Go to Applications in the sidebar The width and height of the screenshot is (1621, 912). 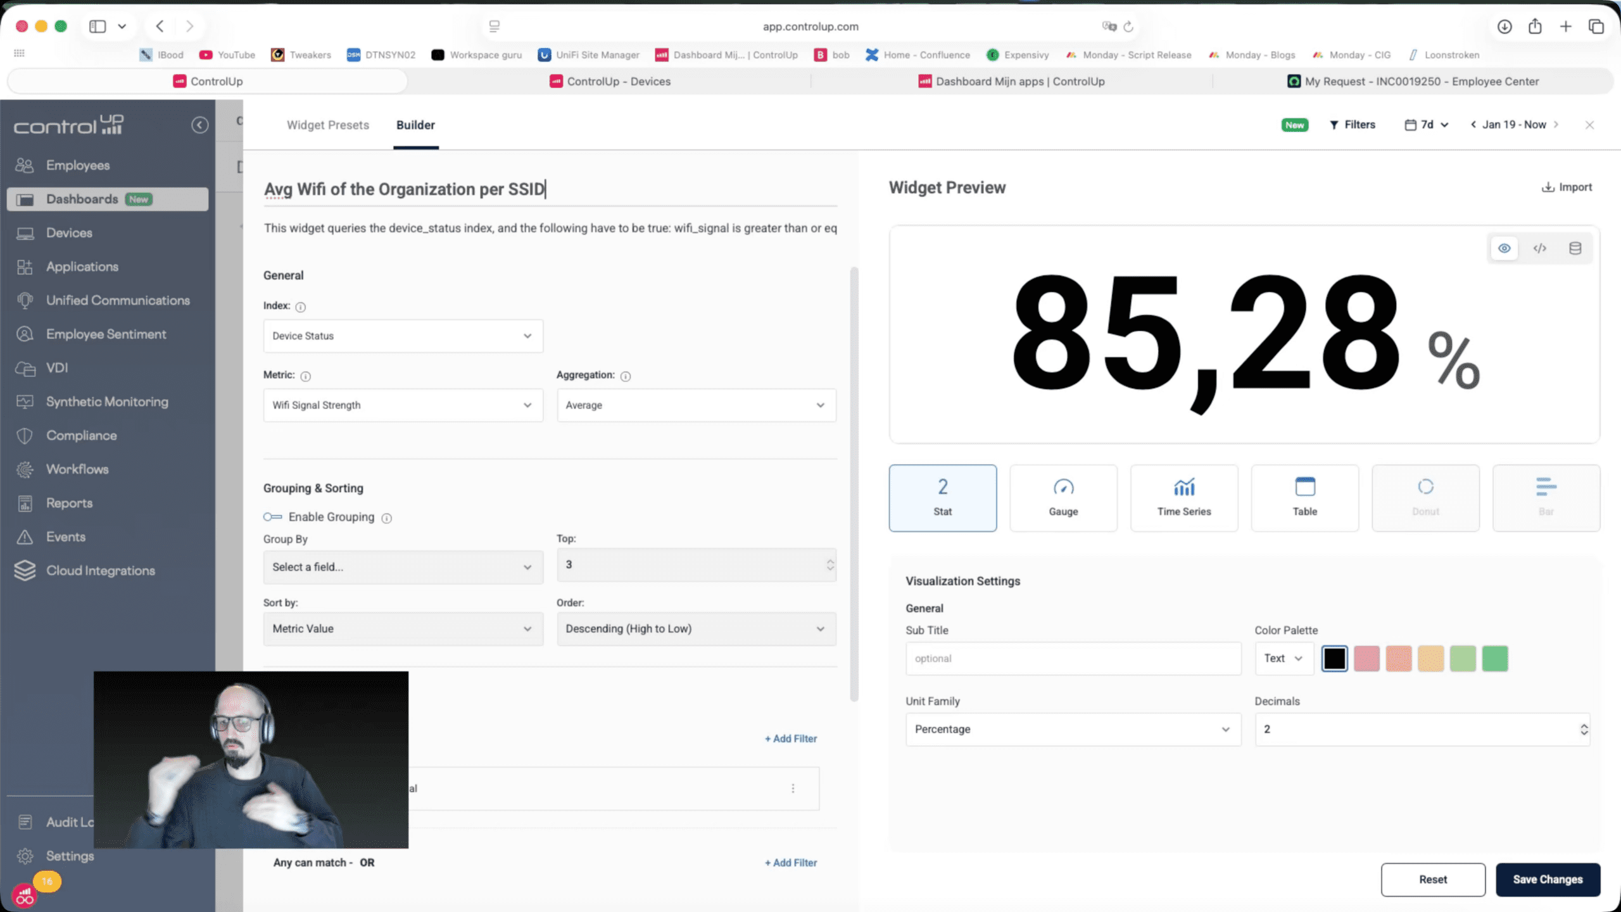(x=82, y=267)
